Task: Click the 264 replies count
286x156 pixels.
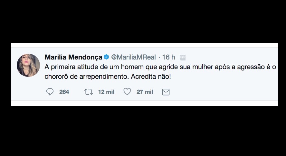Action: pyautogui.click(x=64, y=92)
